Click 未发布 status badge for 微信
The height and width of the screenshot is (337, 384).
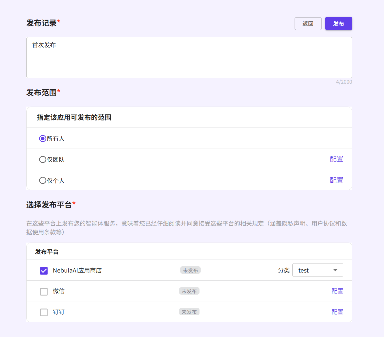coord(189,291)
